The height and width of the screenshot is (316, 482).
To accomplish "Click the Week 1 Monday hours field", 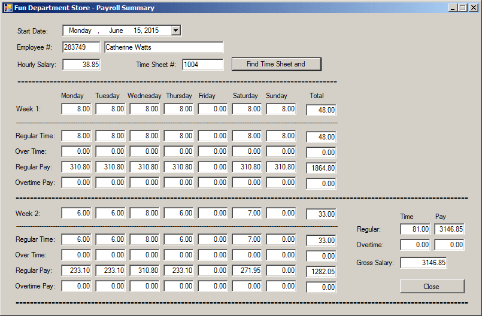I will click(x=76, y=109).
